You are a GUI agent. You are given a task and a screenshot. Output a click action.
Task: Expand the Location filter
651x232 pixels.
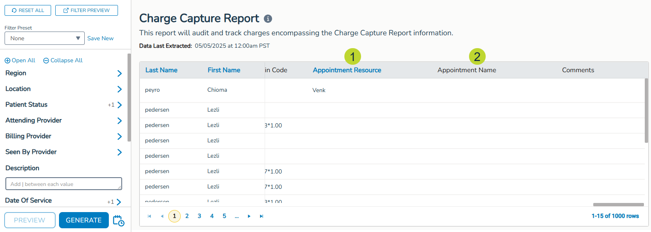(119, 89)
